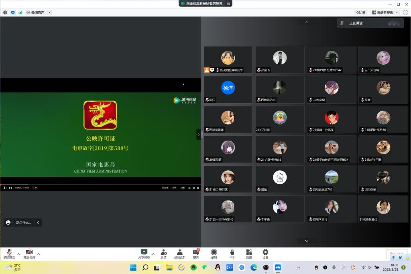Screen dimensions: 411x274
Task: Open the 演讲者视图 view layout menu
Action: pos(385,12)
